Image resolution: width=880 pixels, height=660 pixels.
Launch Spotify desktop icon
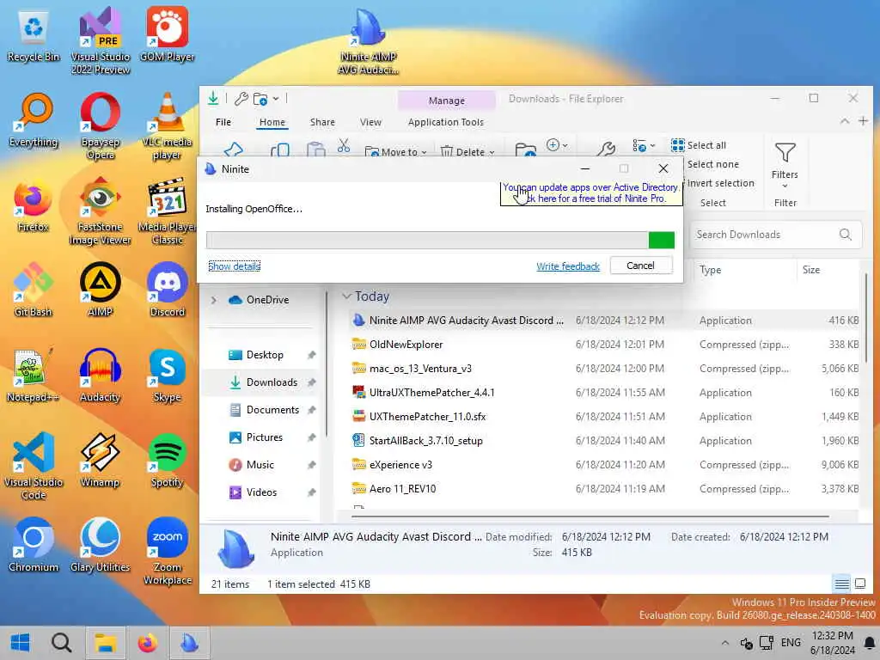(x=167, y=461)
